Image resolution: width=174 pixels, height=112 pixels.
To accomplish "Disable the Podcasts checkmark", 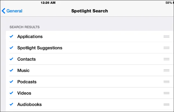I will click(x=11, y=82).
